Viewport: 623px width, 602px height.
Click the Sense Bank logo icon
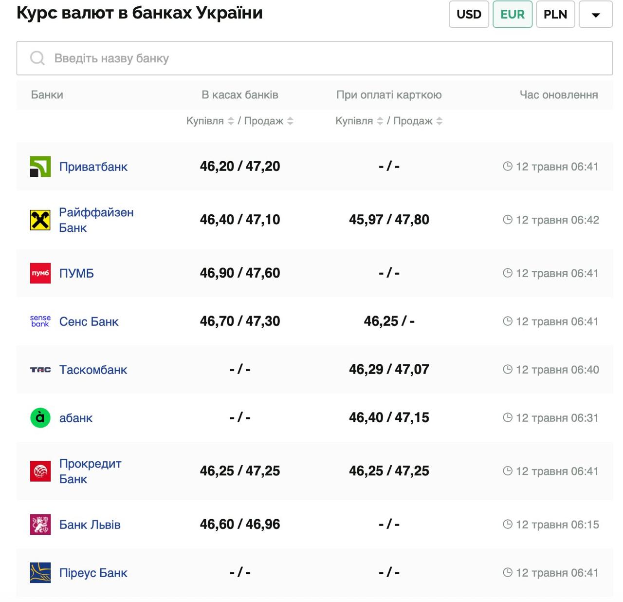(x=40, y=321)
